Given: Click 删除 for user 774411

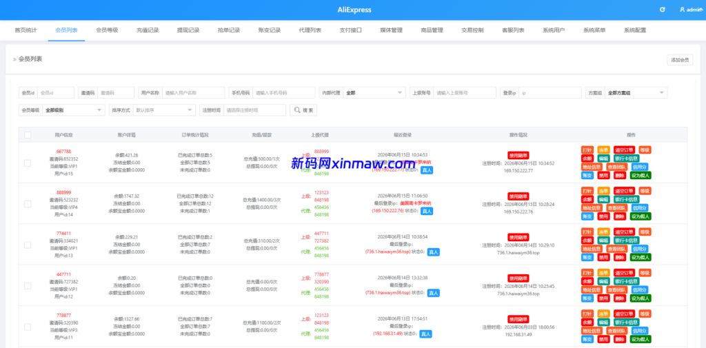Looking at the screenshot, I should [x=620, y=257].
